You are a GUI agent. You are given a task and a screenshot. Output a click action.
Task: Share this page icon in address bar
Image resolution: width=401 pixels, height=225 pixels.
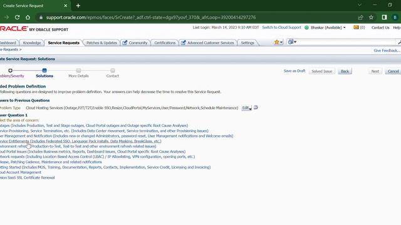tap(360, 17)
